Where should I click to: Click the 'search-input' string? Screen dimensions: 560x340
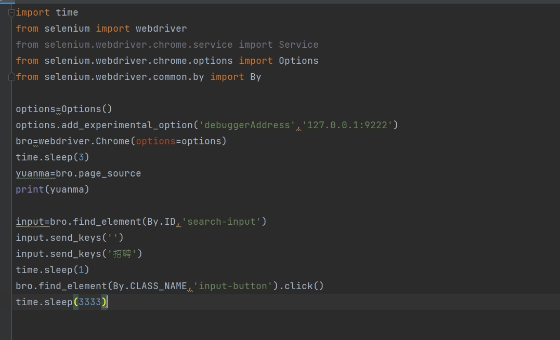[x=222, y=222]
